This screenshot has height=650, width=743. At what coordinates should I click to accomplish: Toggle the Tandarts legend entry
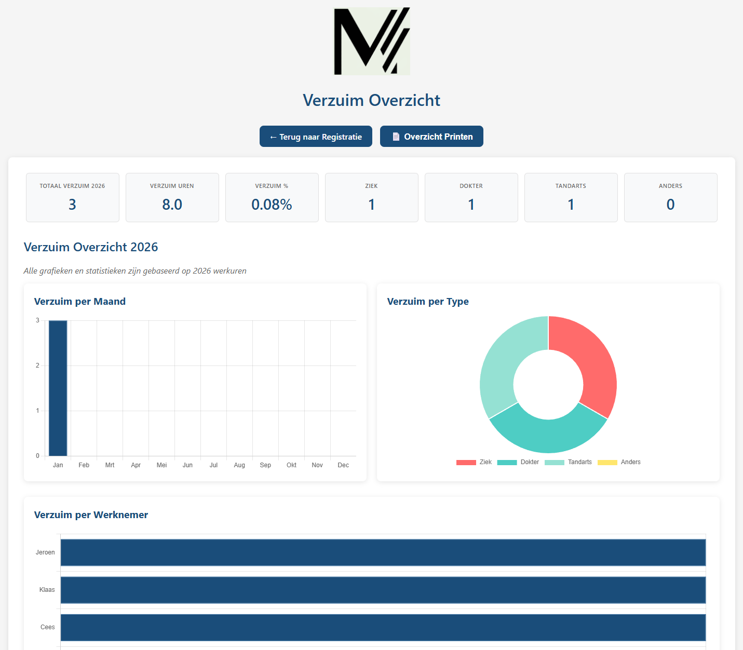coord(568,462)
